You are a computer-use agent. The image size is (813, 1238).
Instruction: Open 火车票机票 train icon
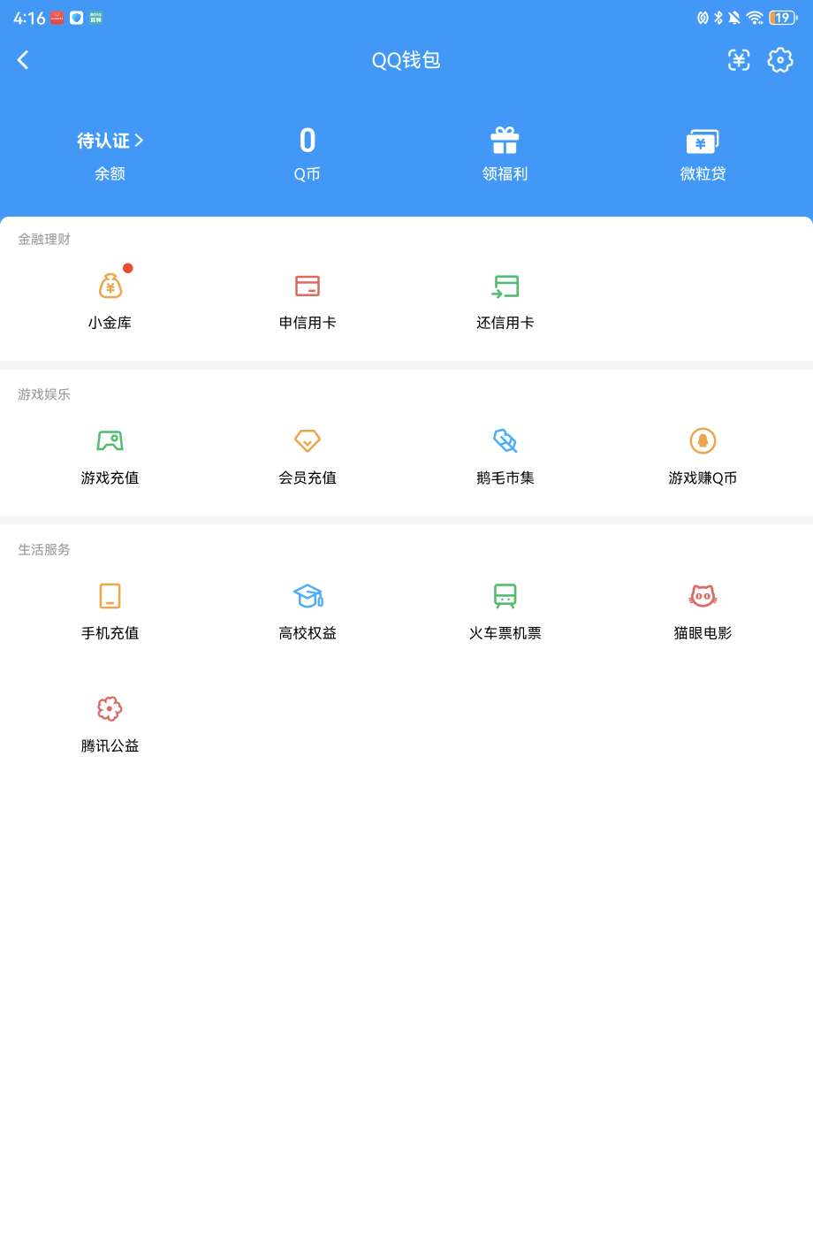coord(505,596)
